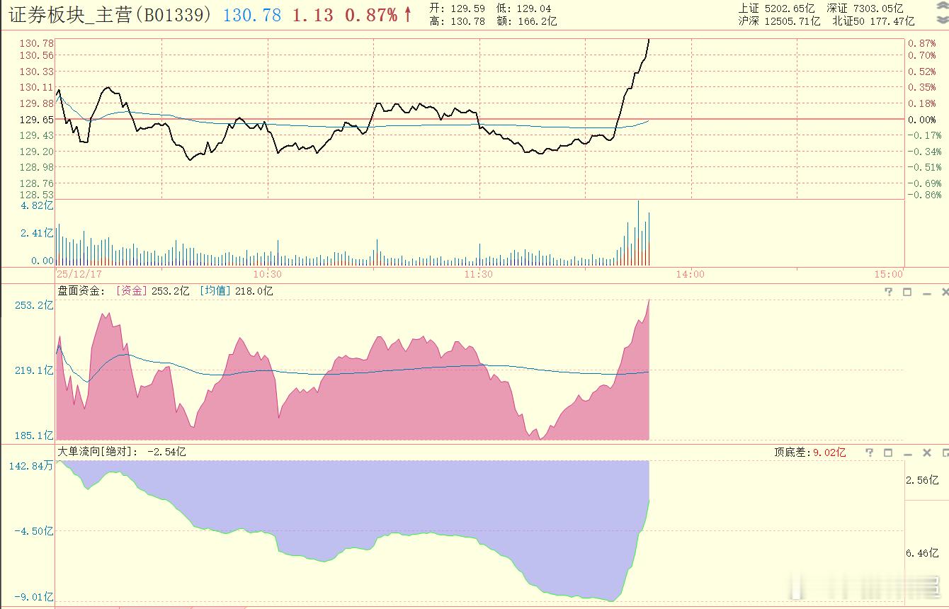
Task: Click the change percentage 0.87% in header
Action: [x=371, y=15]
